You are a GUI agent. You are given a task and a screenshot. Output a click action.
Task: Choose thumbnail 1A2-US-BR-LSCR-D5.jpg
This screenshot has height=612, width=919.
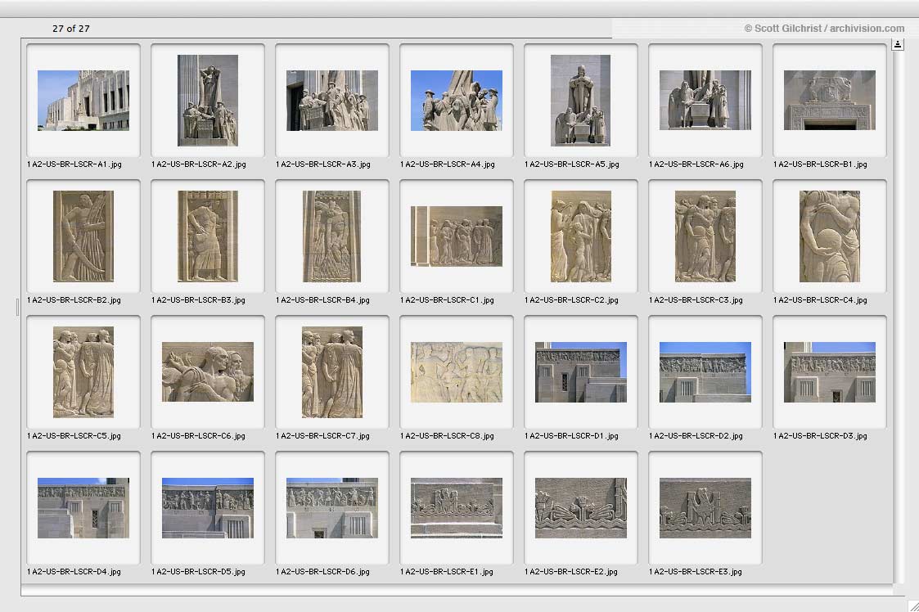point(208,508)
